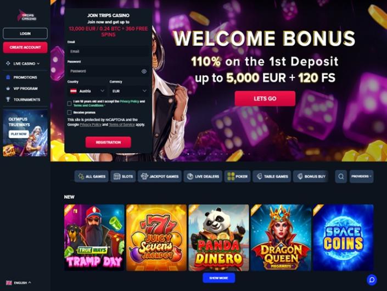Open the Country dropdown showing Austria
This screenshot has width=387, height=291.
click(87, 91)
